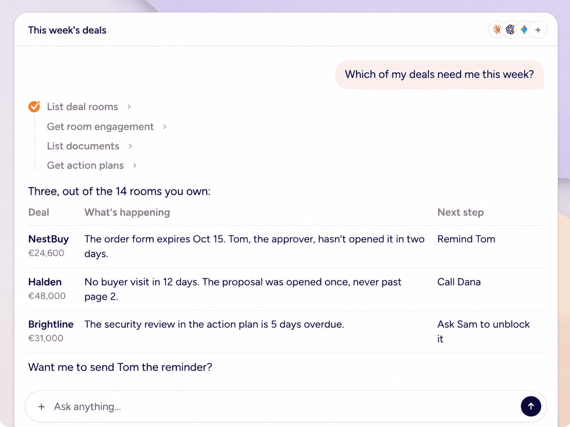Click the security review overdue description

coord(214,324)
